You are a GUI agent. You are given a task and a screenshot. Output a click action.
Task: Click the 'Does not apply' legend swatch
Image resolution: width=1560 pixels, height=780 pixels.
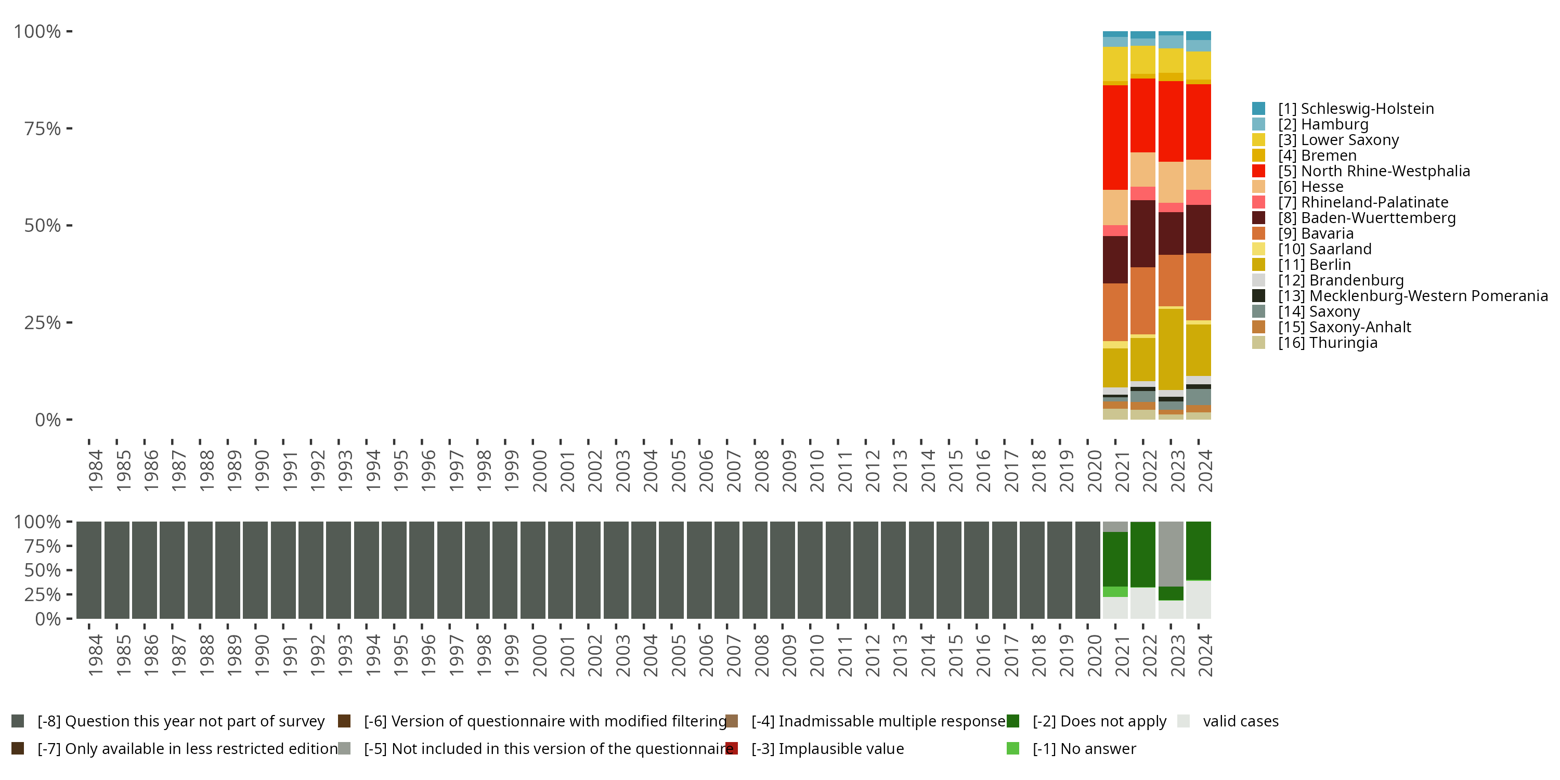click(1012, 721)
